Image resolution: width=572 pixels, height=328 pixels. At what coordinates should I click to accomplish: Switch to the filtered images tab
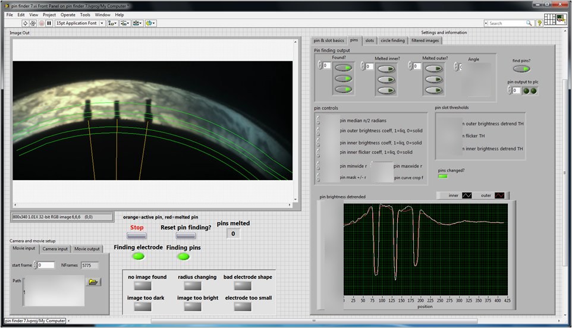coord(425,40)
